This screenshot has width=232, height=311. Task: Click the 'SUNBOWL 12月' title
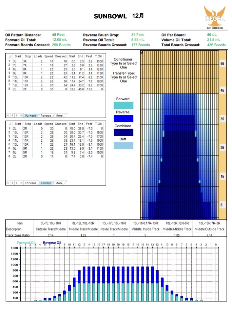click(x=119, y=16)
